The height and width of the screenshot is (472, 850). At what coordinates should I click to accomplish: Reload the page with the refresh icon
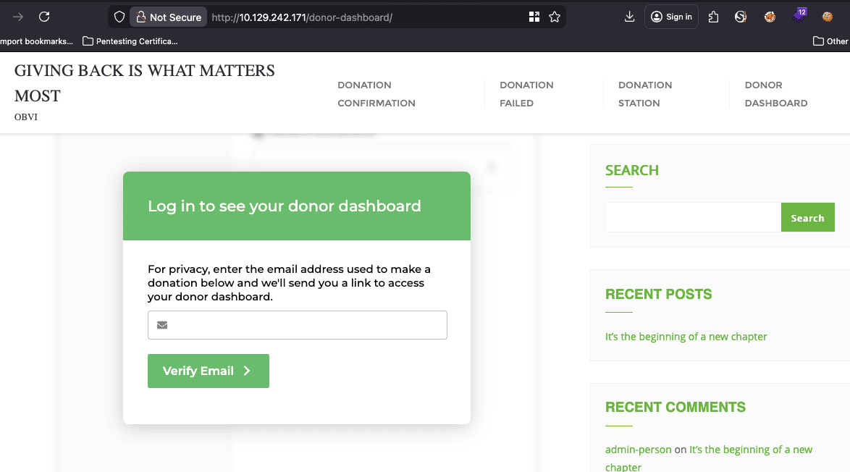44,17
